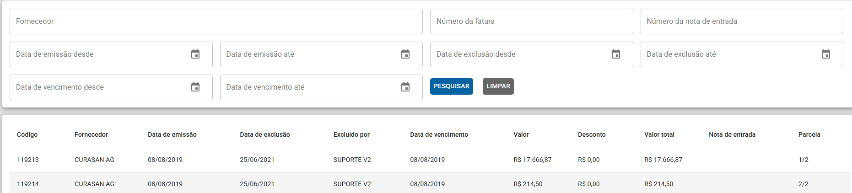Focus the Número da nota de entrada field
The image size is (852, 193).
pyautogui.click(x=742, y=21)
